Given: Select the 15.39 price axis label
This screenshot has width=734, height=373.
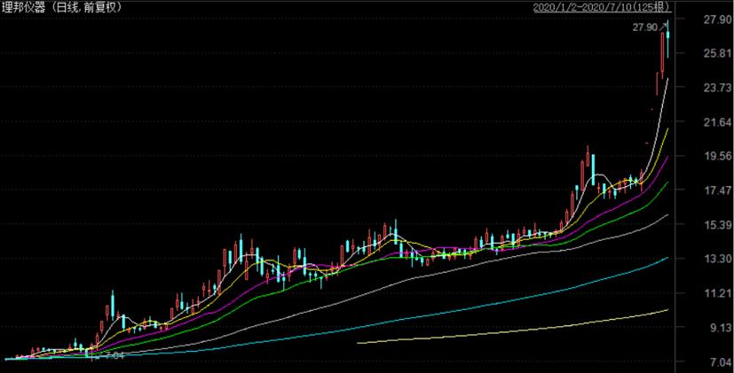Looking at the screenshot, I should (x=717, y=225).
